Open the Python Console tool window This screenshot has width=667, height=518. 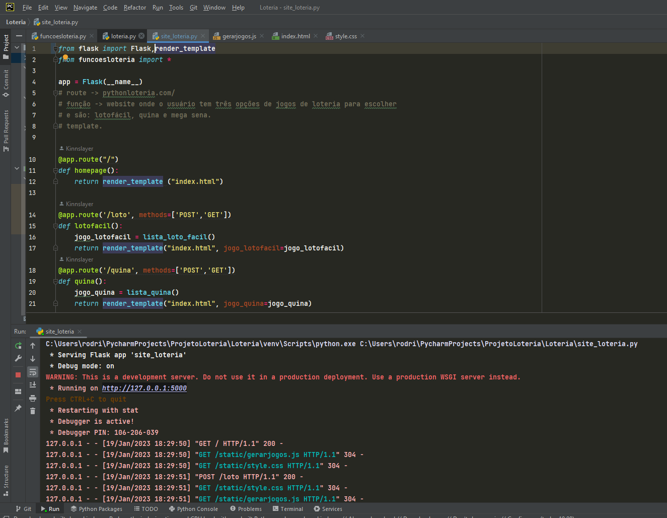click(x=194, y=509)
